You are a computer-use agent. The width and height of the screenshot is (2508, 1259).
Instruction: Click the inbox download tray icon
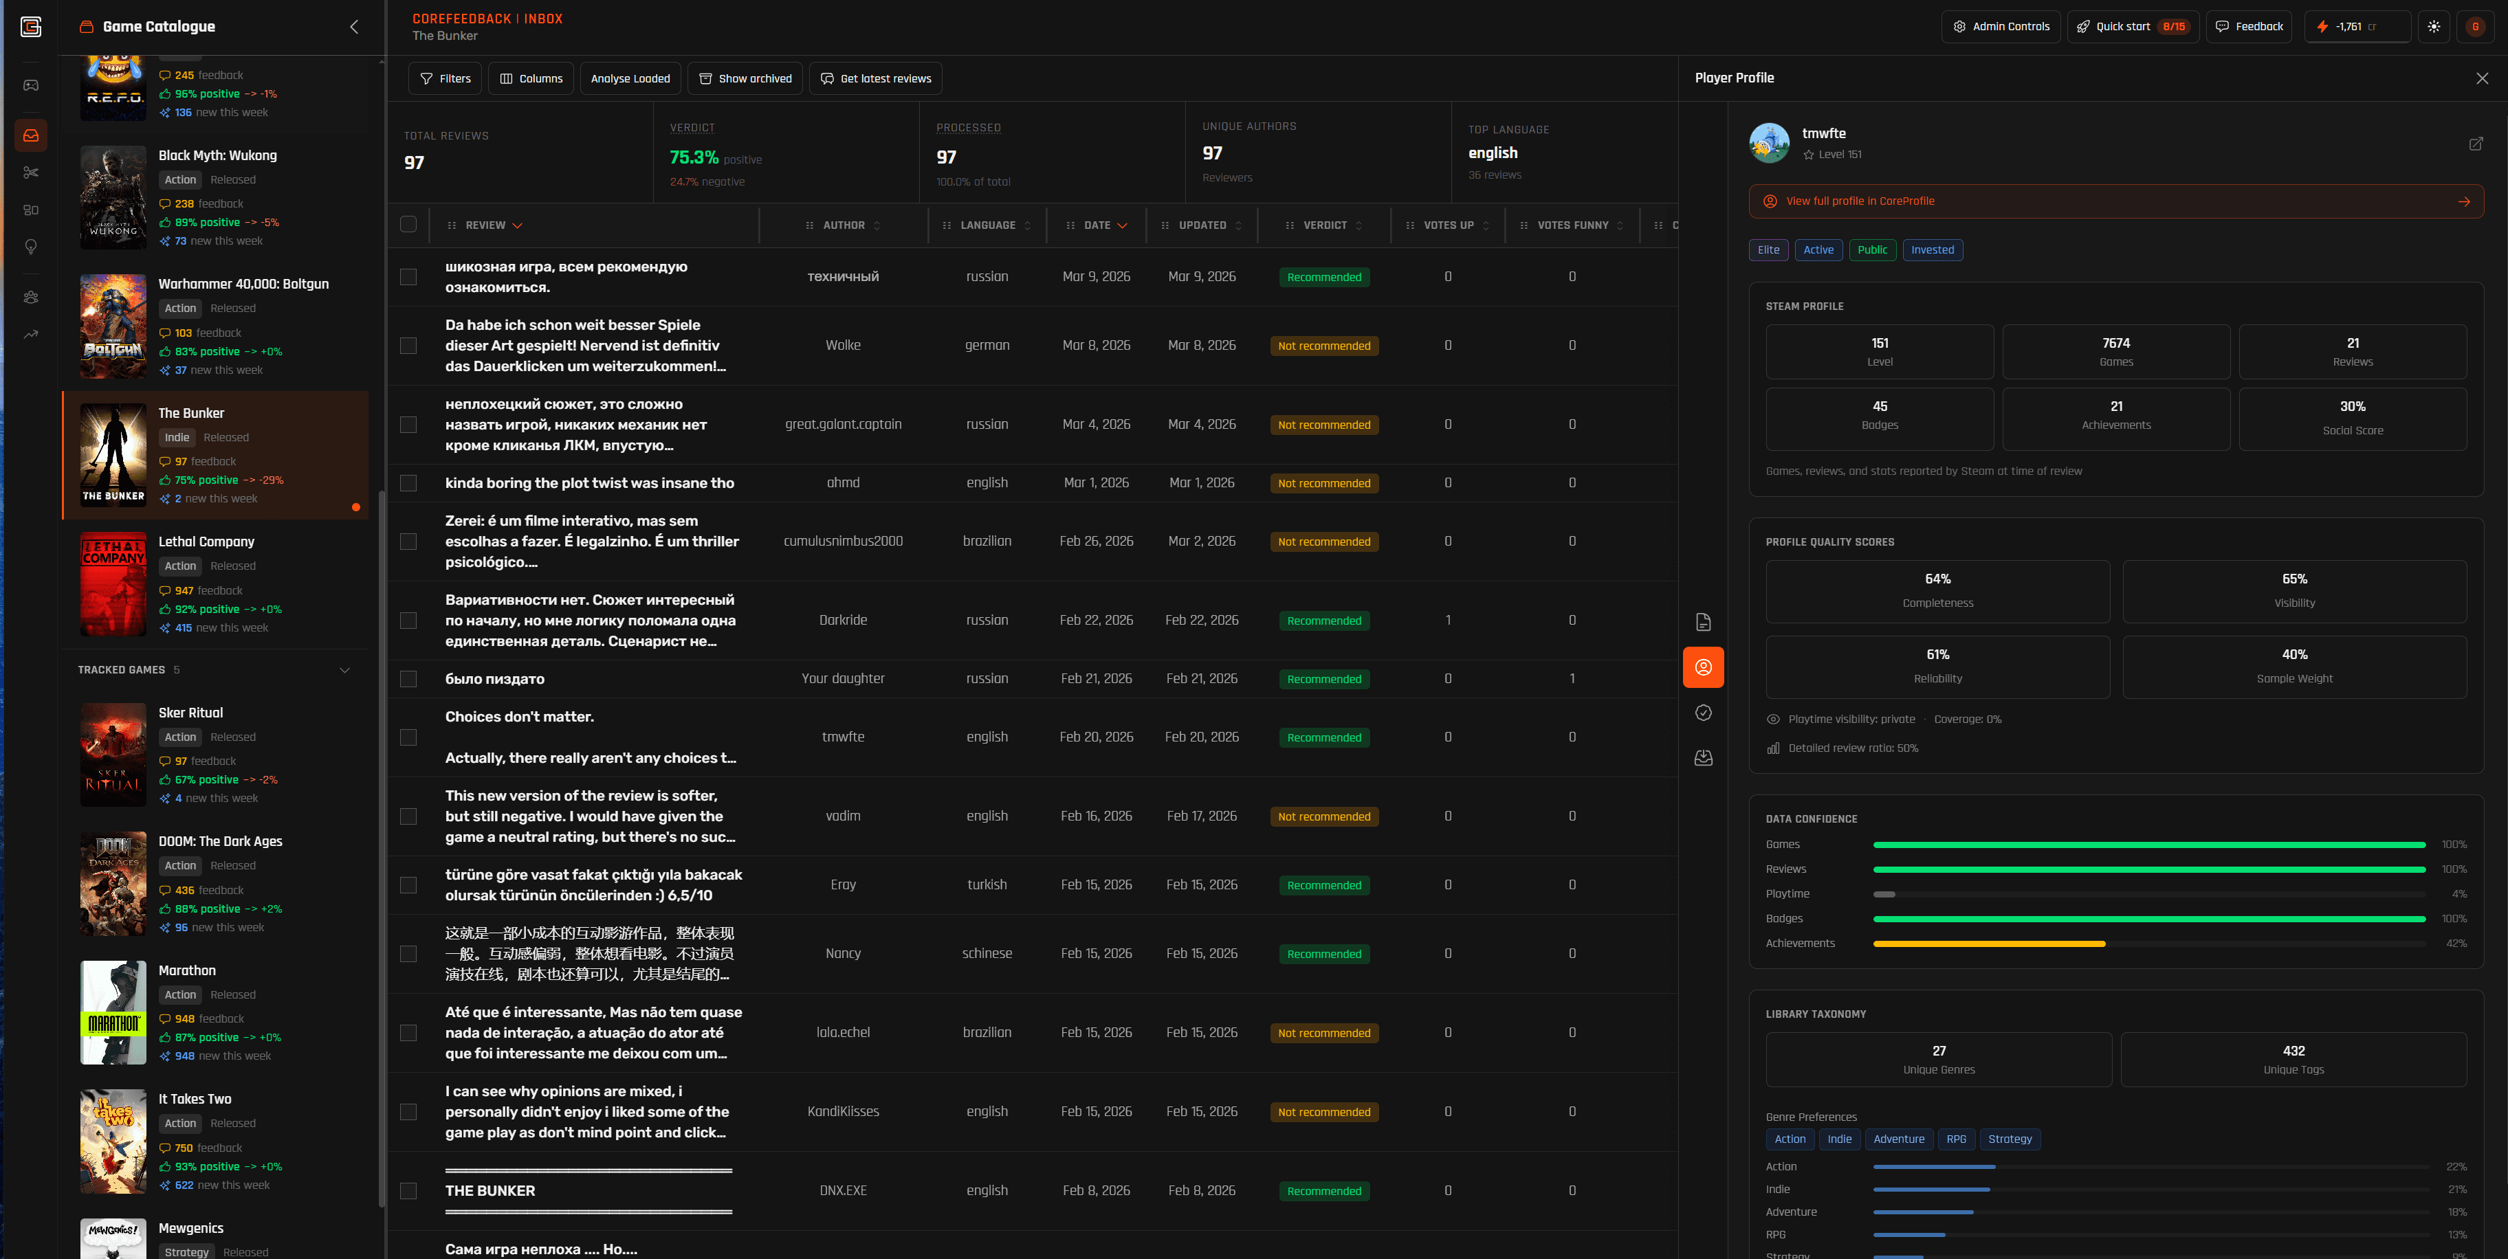point(1703,758)
